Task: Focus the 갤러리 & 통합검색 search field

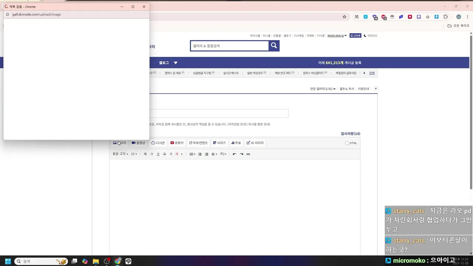Action: (x=229, y=46)
